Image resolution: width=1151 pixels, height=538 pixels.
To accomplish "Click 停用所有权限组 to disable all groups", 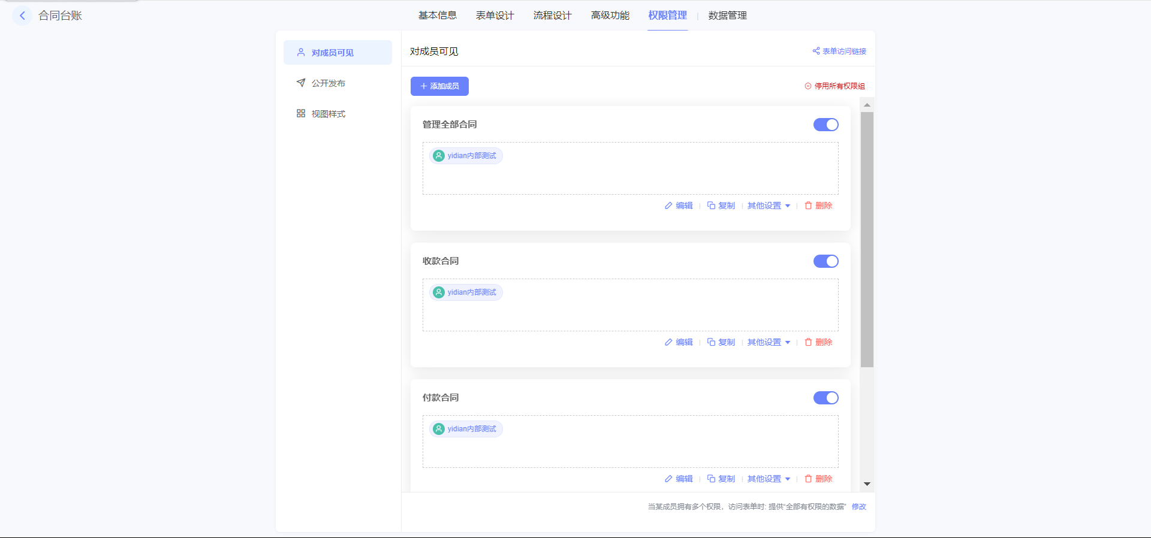I will [835, 86].
